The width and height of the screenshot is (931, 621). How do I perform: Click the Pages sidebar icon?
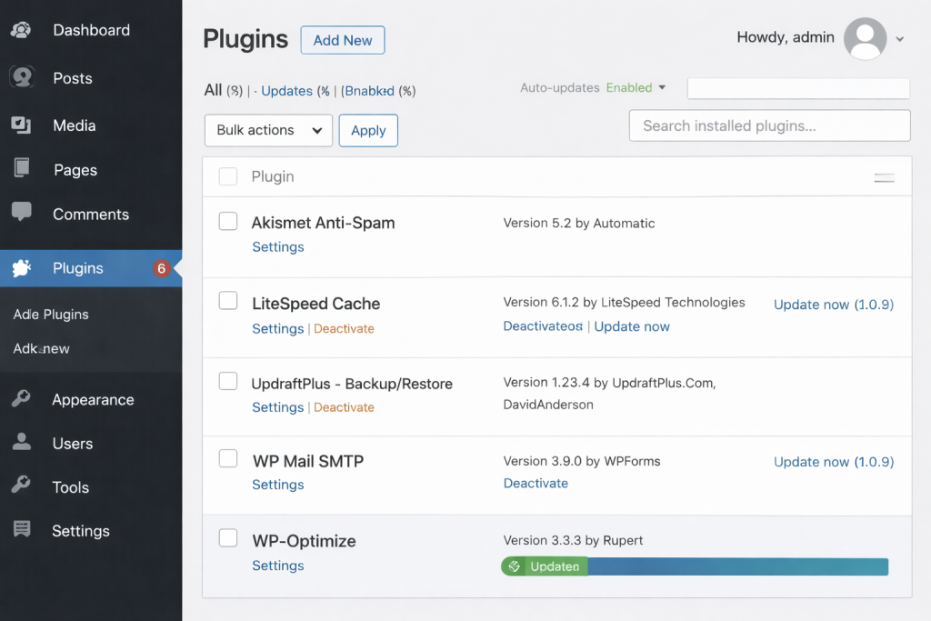[x=22, y=168]
